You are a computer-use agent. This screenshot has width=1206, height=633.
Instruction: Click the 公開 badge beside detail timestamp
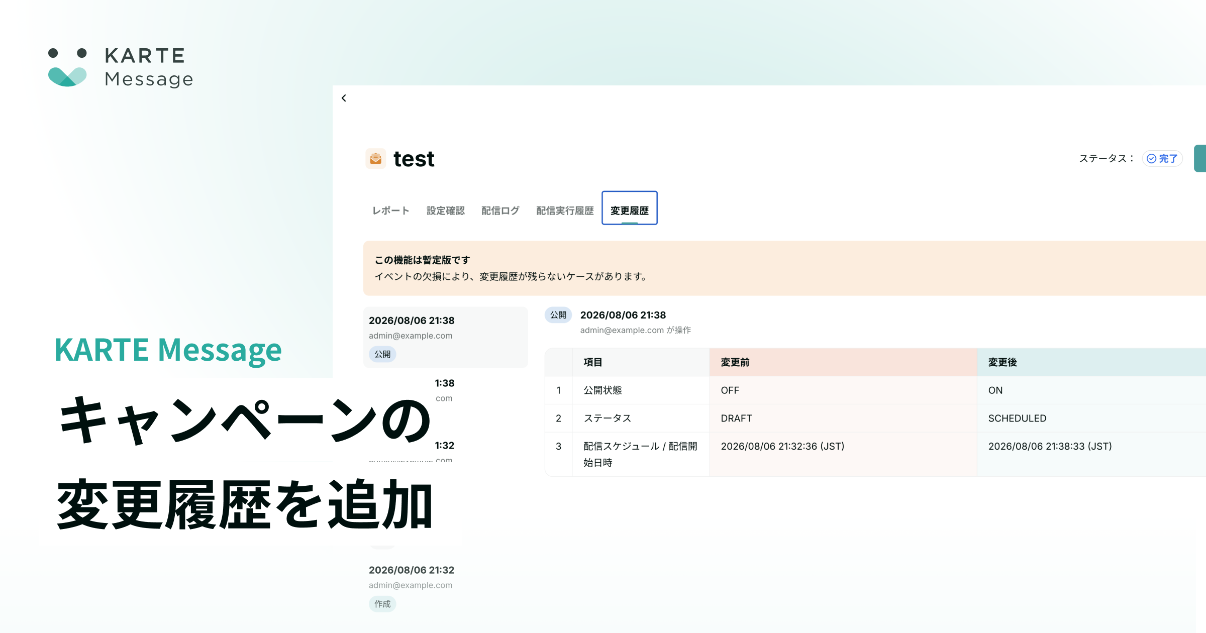[x=558, y=315]
